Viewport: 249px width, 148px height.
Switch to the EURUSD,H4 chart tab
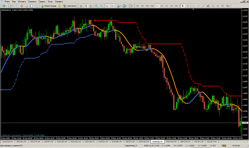[x=8, y=142]
